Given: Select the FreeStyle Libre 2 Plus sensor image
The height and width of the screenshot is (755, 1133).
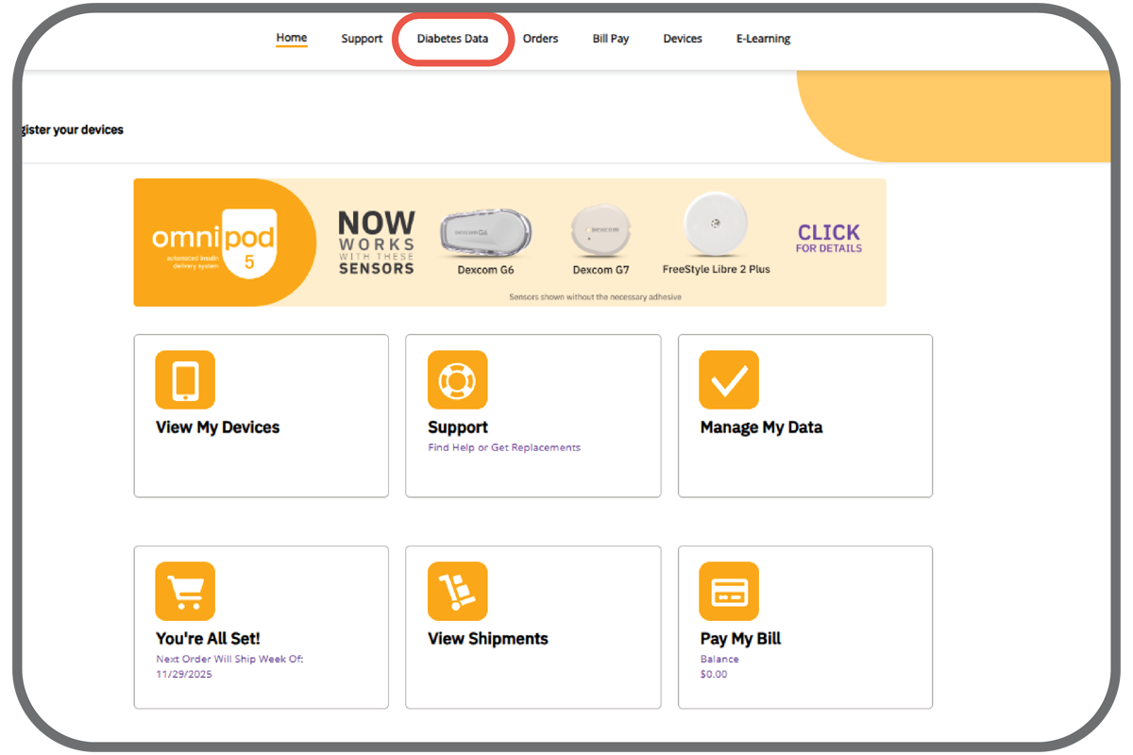Looking at the screenshot, I should [x=716, y=224].
